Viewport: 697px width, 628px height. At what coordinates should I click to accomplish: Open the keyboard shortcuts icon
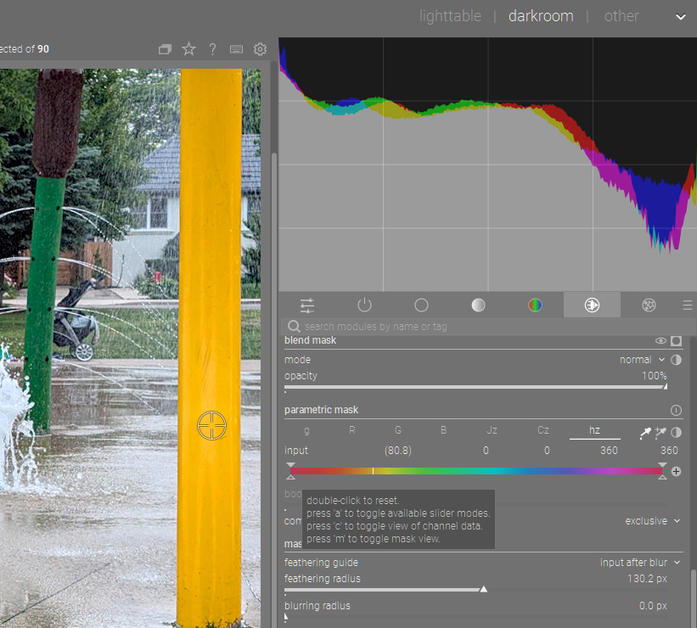click(x=236, y=49)
